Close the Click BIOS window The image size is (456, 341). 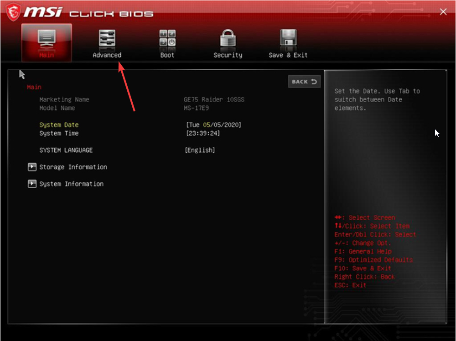pyautogui.click(x=443, y=12)
